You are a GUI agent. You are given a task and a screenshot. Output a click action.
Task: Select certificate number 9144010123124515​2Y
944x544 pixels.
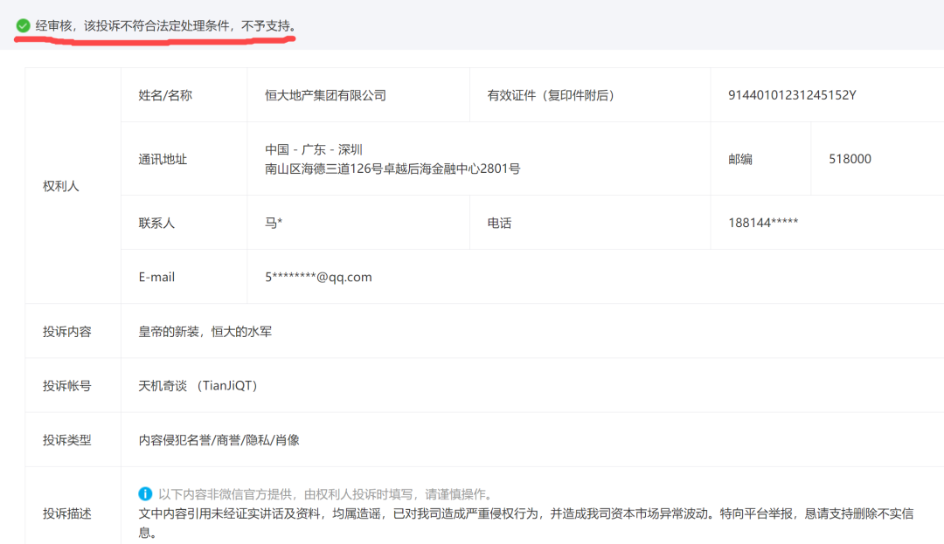tap(792, 95)
